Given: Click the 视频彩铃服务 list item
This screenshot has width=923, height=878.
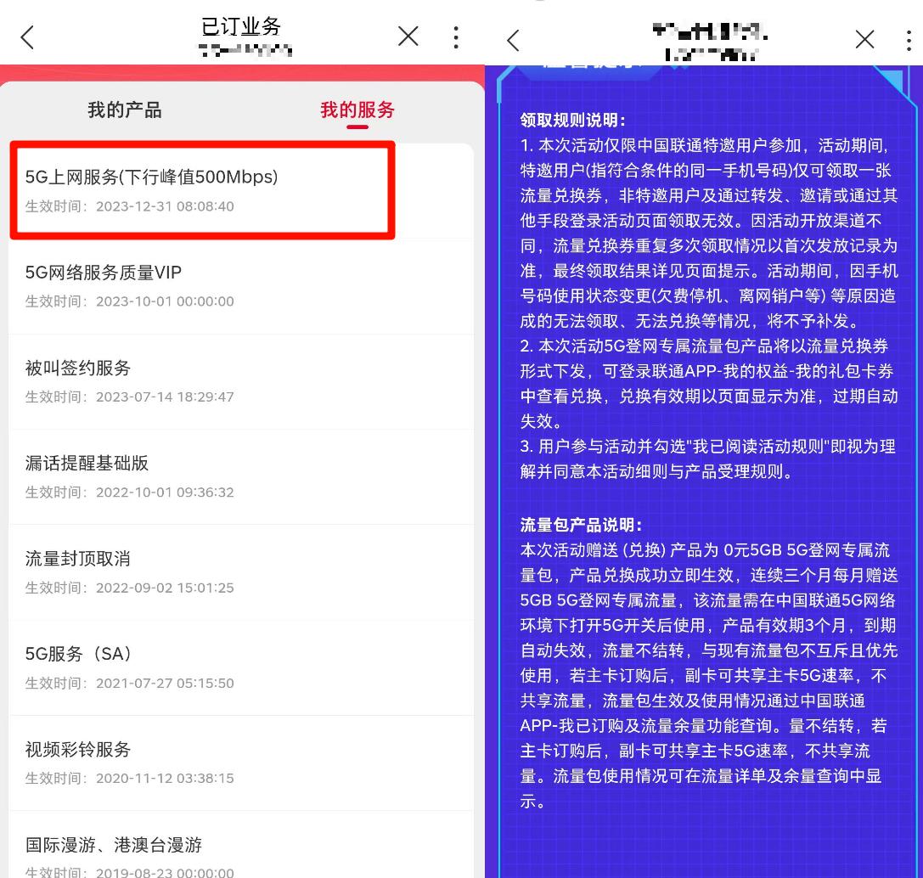Looking at the screenshot, I should click(201, 761).
